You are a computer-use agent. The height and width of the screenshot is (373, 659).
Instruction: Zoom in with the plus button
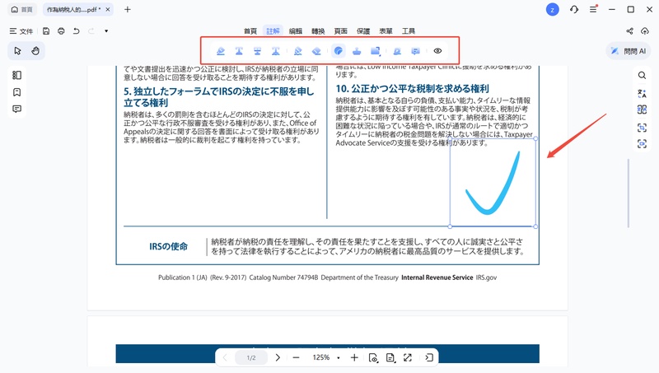click(x=354, y=357)
